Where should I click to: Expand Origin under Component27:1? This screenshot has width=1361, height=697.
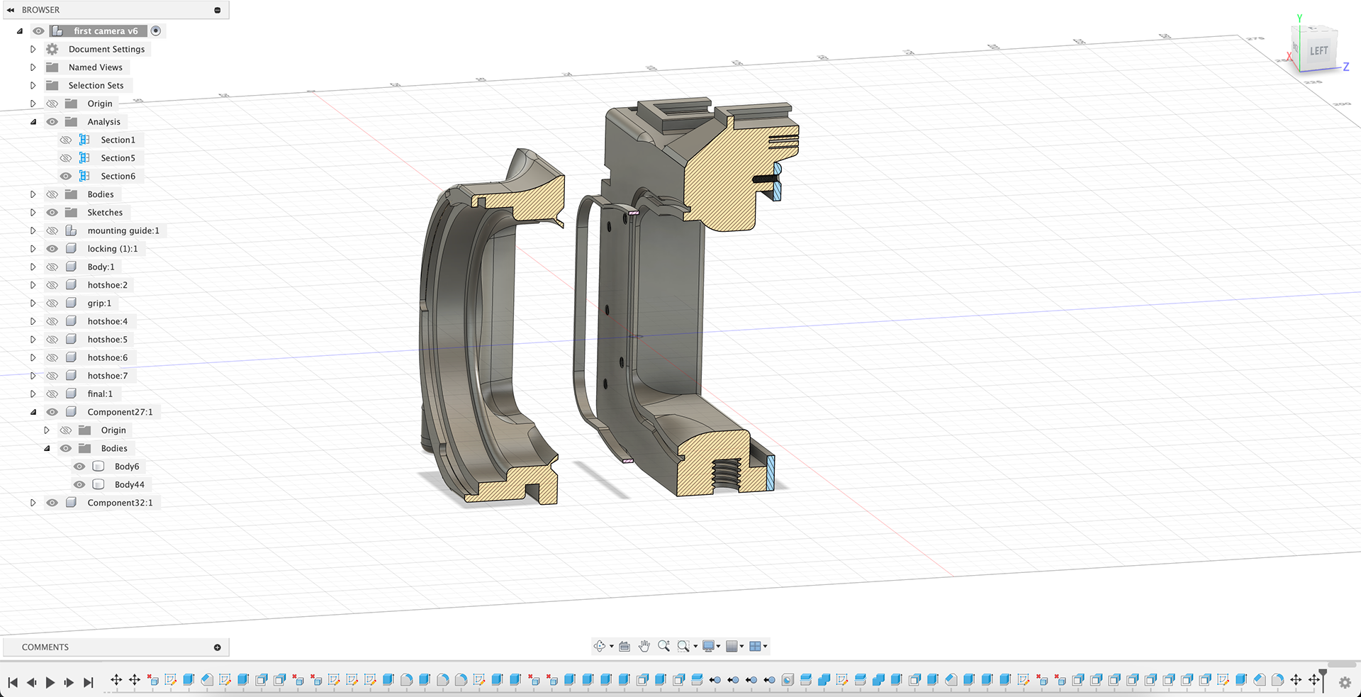pos(47,430)
